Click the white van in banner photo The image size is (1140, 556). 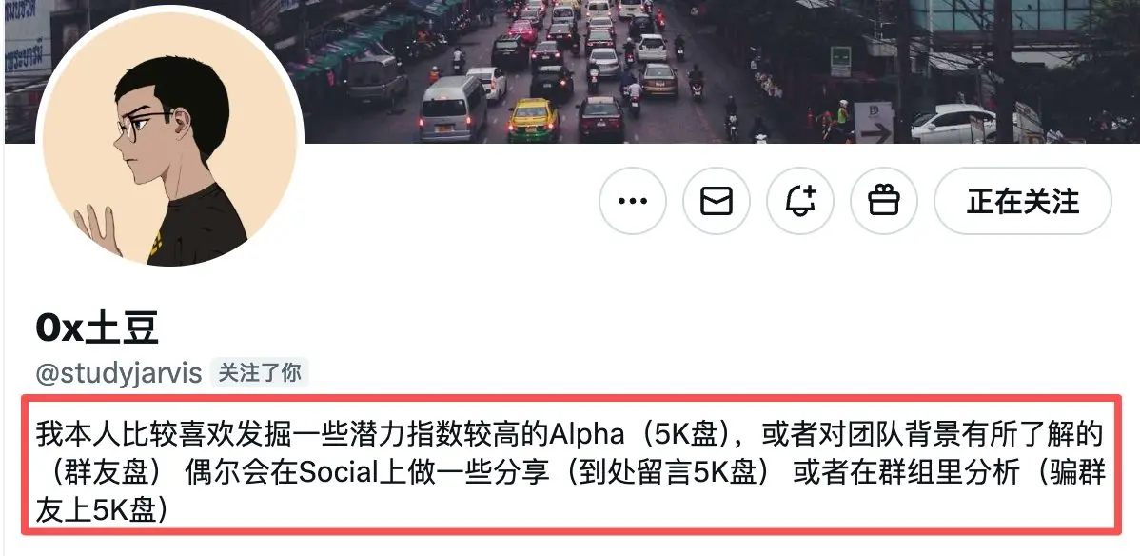[x=453, y=108]
